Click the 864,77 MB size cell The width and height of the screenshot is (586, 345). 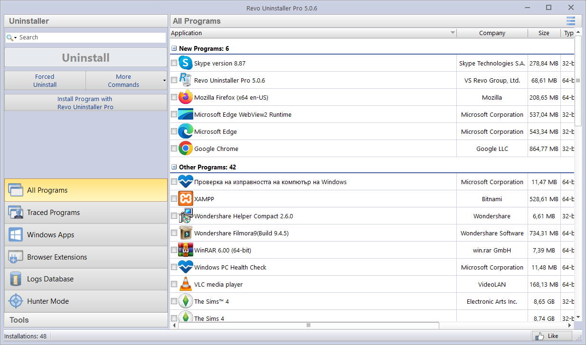544,149
